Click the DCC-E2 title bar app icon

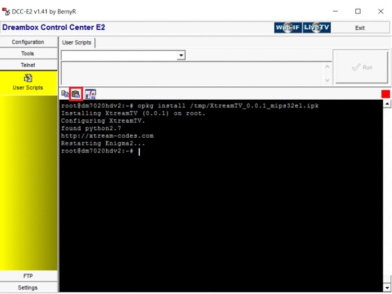(6, 11)
